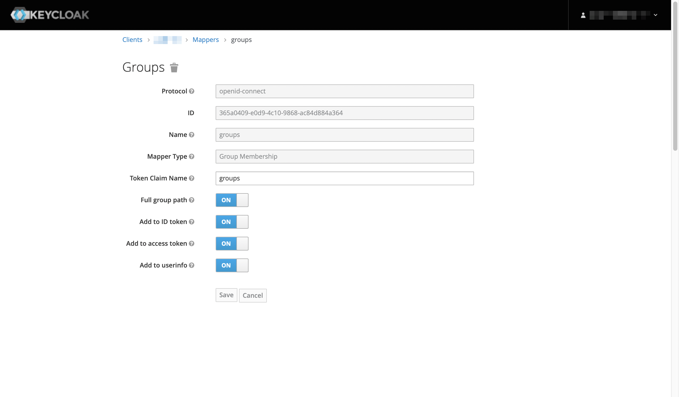
Task: Click the Token Claim Name help icon
Action: tap(191, 178)
